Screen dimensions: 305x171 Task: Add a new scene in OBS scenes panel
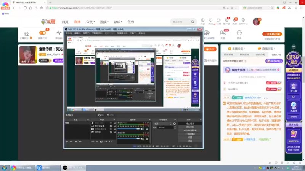pyautogui.click(x=67, y=142)
